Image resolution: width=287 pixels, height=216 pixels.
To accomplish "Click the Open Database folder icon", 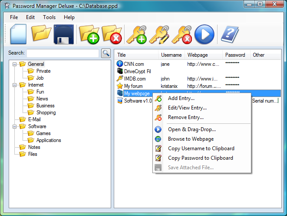I will click(42, 34).
